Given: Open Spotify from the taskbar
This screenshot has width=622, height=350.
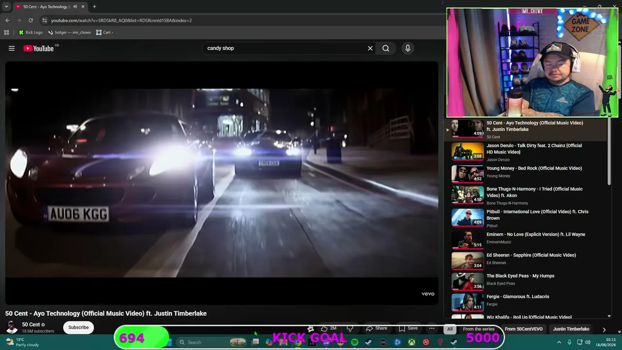Looking at the screenshot, I should [355, 342].
